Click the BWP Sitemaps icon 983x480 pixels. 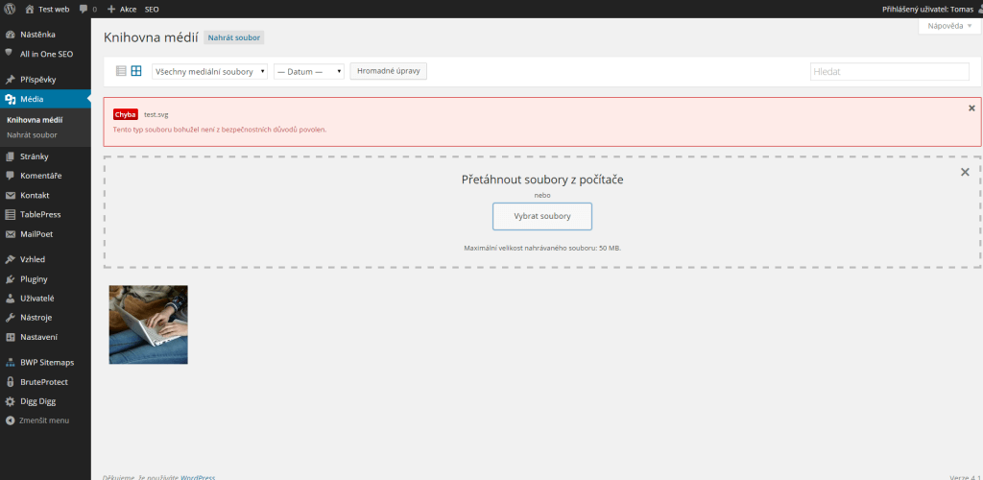[x=10, y=362]
